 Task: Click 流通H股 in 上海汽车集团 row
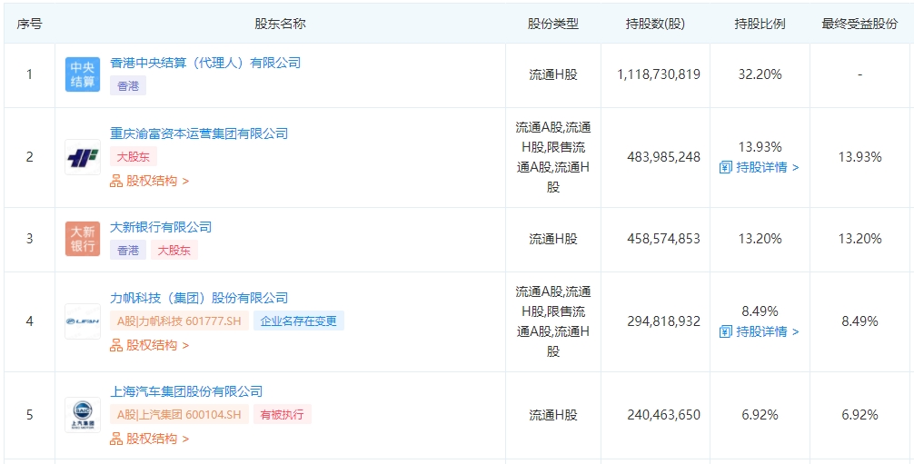pyautogui.click(x=553, y=415)
